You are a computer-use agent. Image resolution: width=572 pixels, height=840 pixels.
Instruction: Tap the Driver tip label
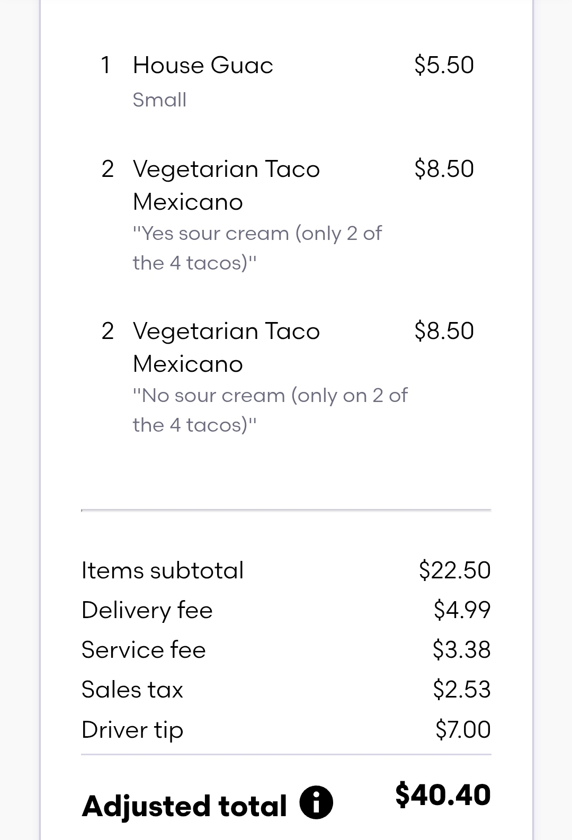(x=132, y=730)
